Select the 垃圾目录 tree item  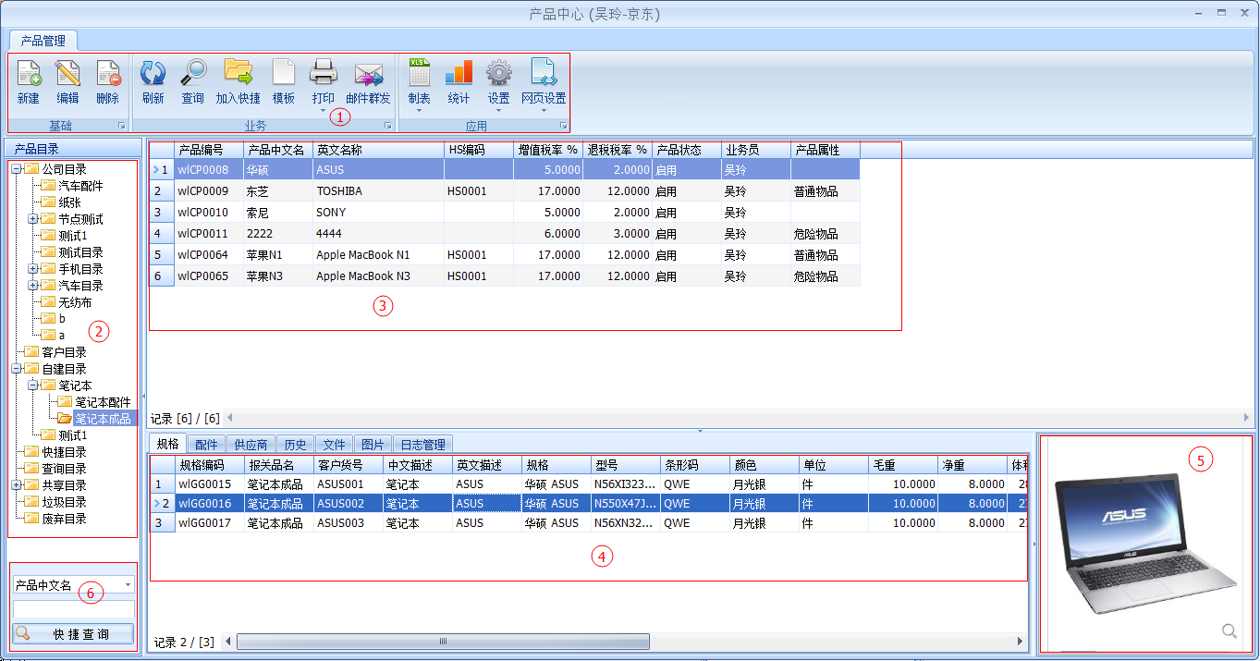click(64, 502)
